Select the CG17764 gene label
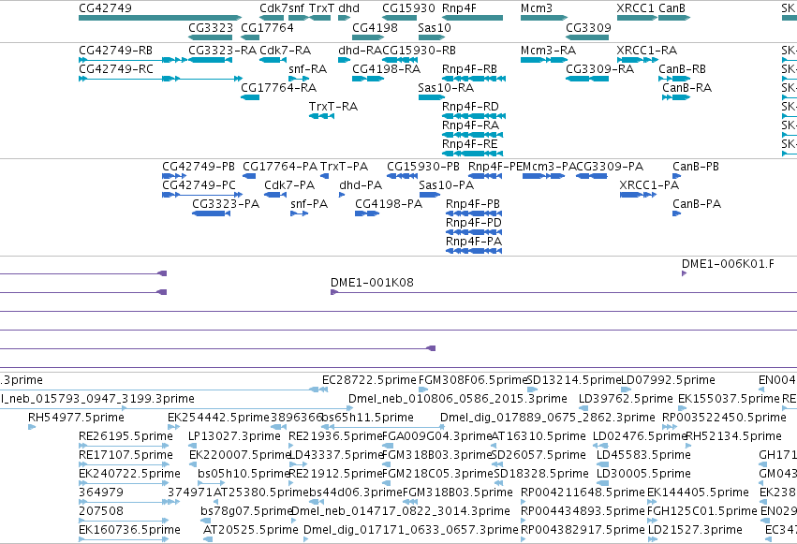The width and height of the screenshot is (797, 544). [x=267, y=27]
